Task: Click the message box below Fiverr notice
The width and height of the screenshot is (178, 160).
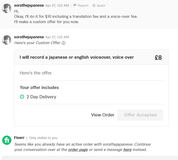Action: pos(90,158)
